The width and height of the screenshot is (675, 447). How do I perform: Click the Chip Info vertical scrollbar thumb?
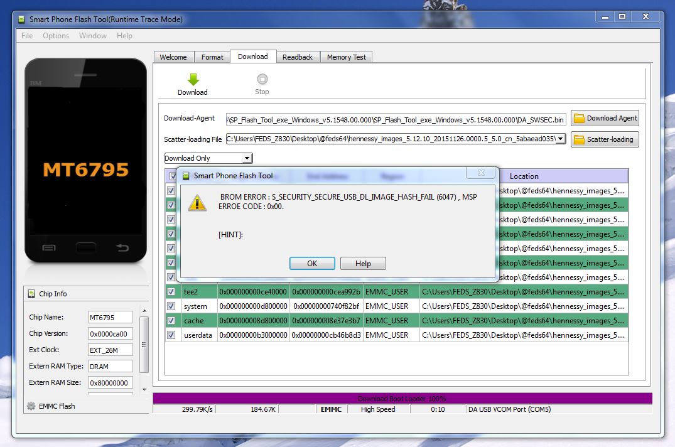coord(144,345)
